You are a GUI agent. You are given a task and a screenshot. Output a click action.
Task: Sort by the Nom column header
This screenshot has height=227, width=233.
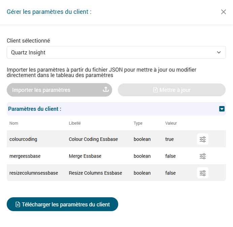14,123
